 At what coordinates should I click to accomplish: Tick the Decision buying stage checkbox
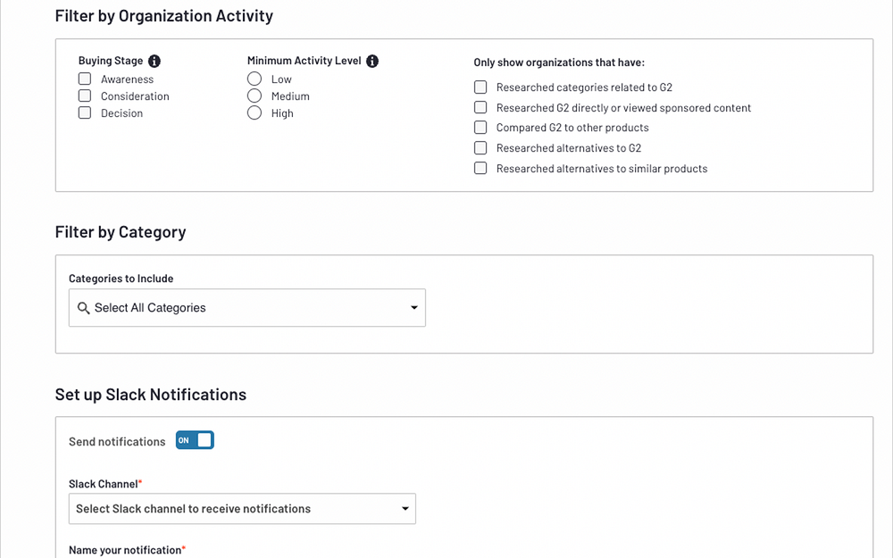pyautogui.click(x=85, y=113)
